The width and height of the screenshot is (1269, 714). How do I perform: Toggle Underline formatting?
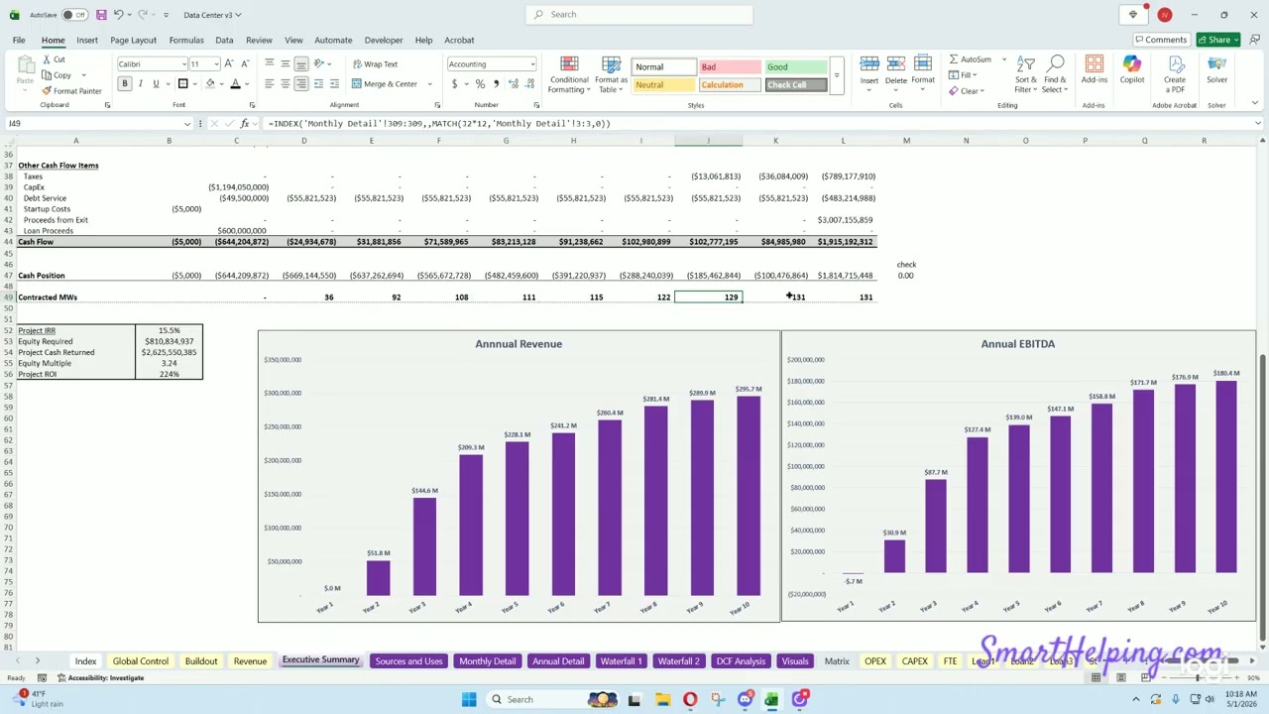[156, 84]
